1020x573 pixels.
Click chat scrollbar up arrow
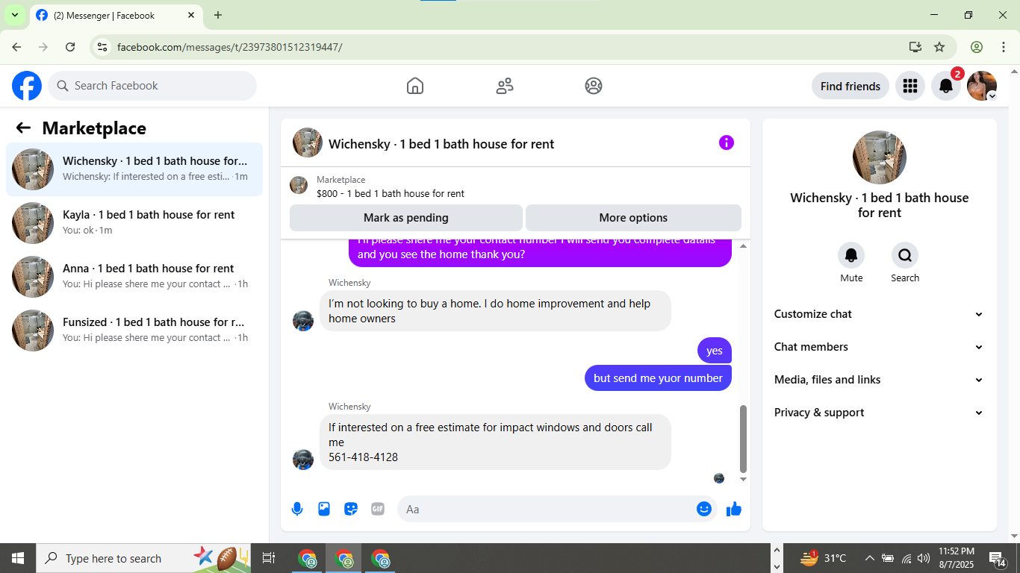click(743, 246)
